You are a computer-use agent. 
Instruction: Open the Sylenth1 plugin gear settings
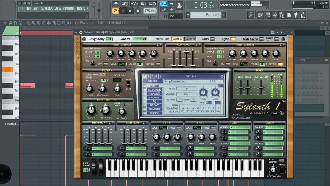click(x=81, y=32)
